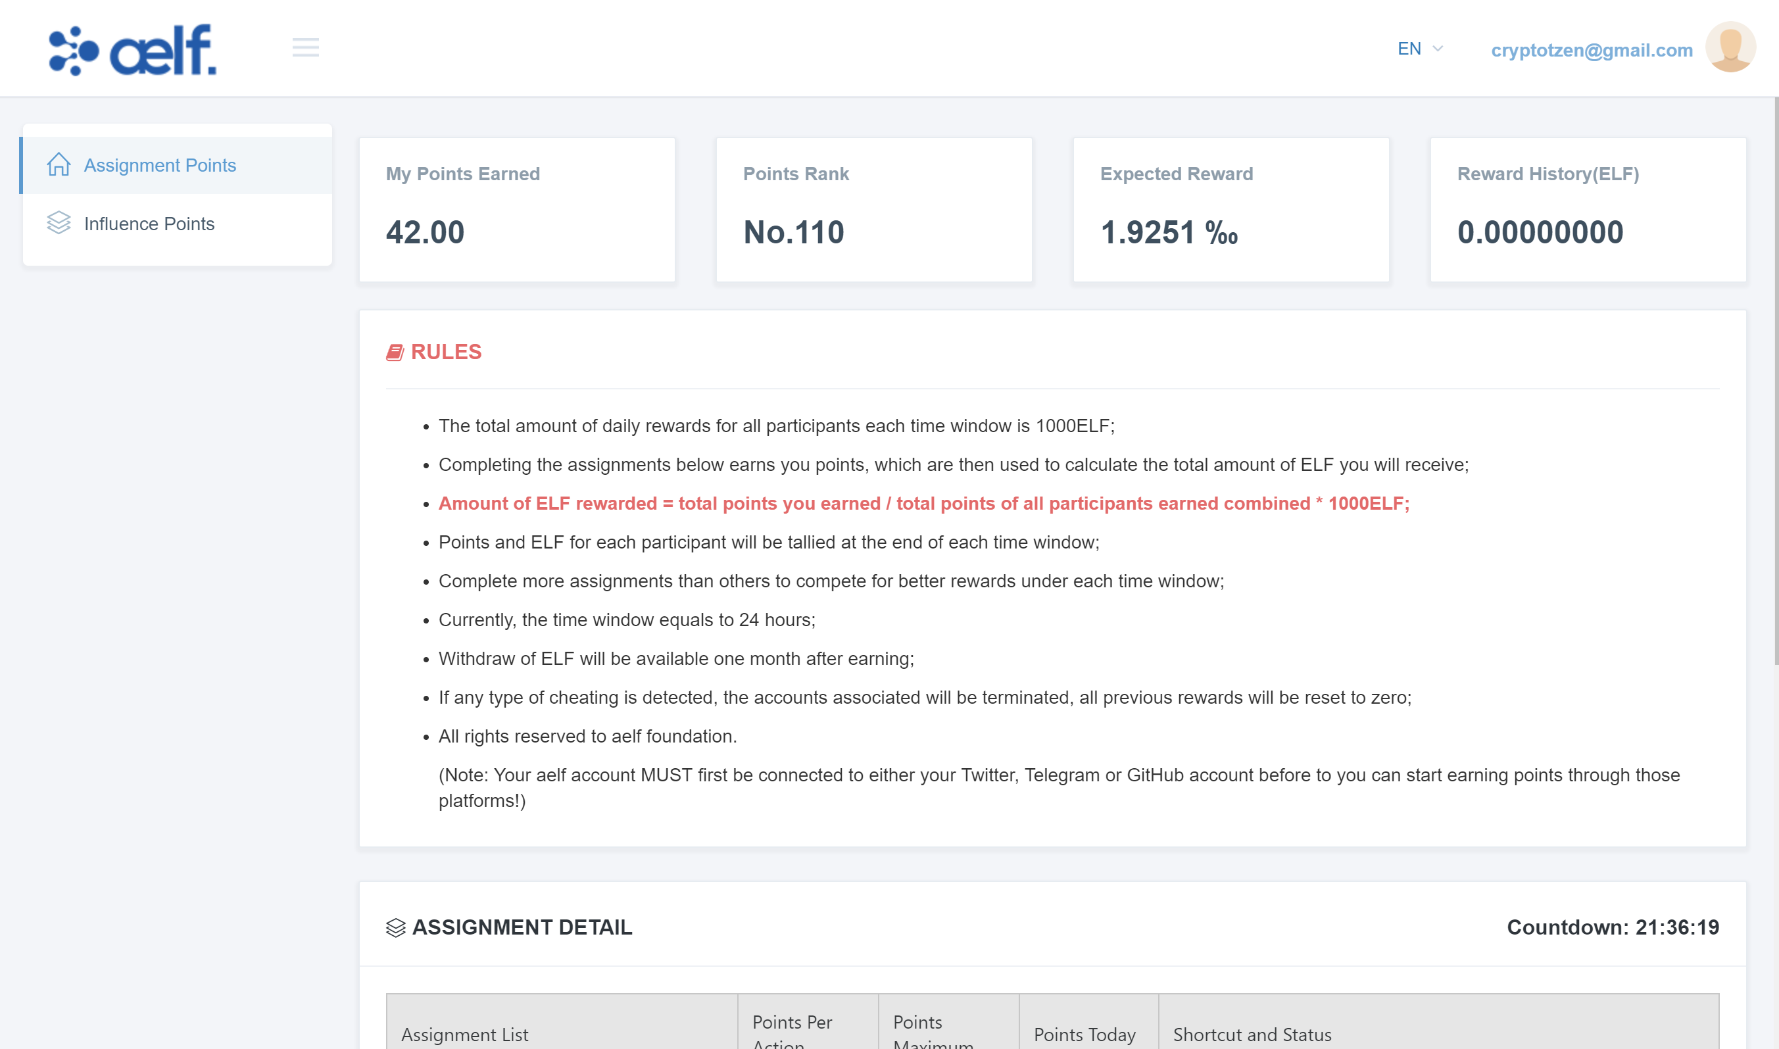Click the Assignment List column header
This screenshot has width=1779, height=1049.
[x=465, y=1034]
